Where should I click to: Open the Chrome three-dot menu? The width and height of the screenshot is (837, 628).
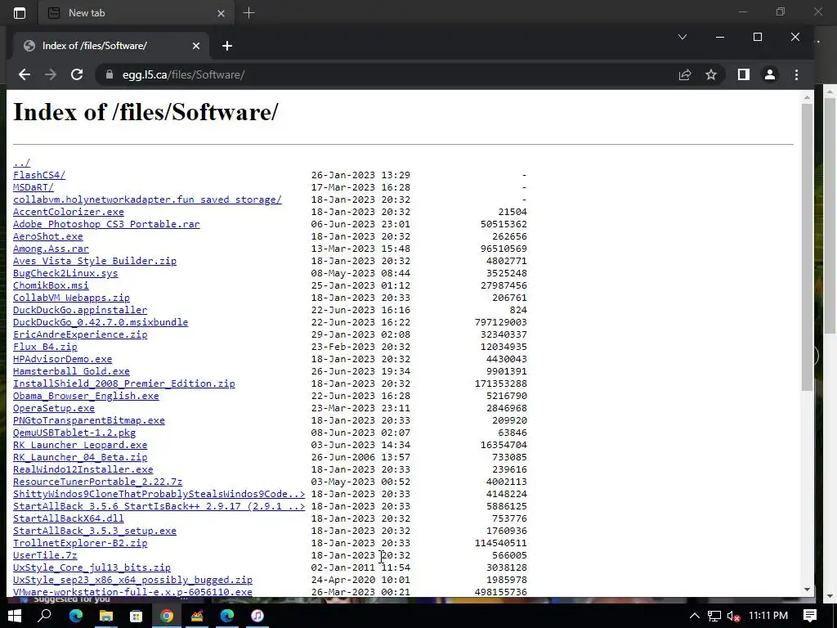[x=796, y=74]
